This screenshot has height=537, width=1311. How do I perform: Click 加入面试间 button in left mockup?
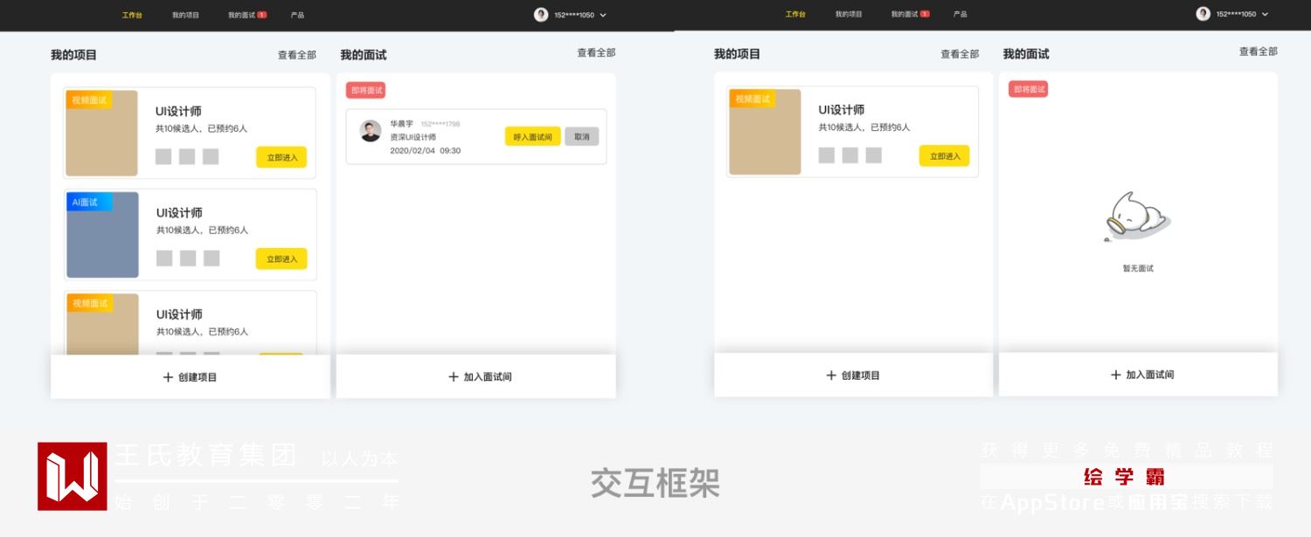pos(476,377)
